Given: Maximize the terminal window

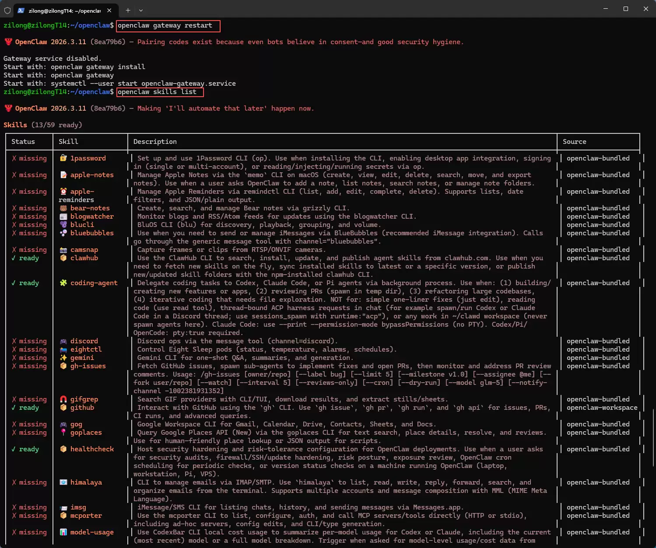Looking at the screenshot, I should tap(626, 9).
